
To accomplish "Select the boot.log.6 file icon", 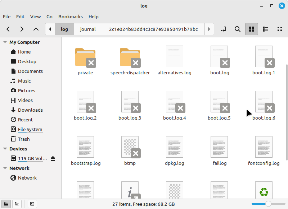I will 264,102.
